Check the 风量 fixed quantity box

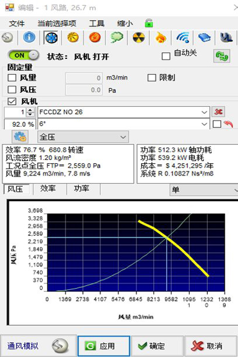12,78
